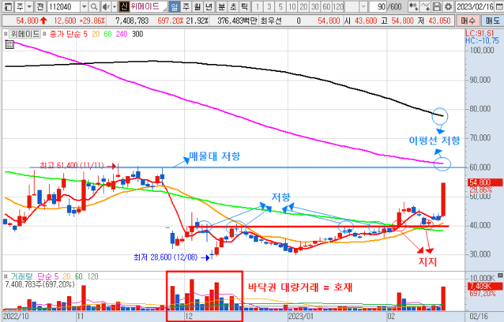Image resolution: width=504 pixels, height=322 pixels.
Task: Click the LC:91.61 indicator text
Action: point(480,33)
